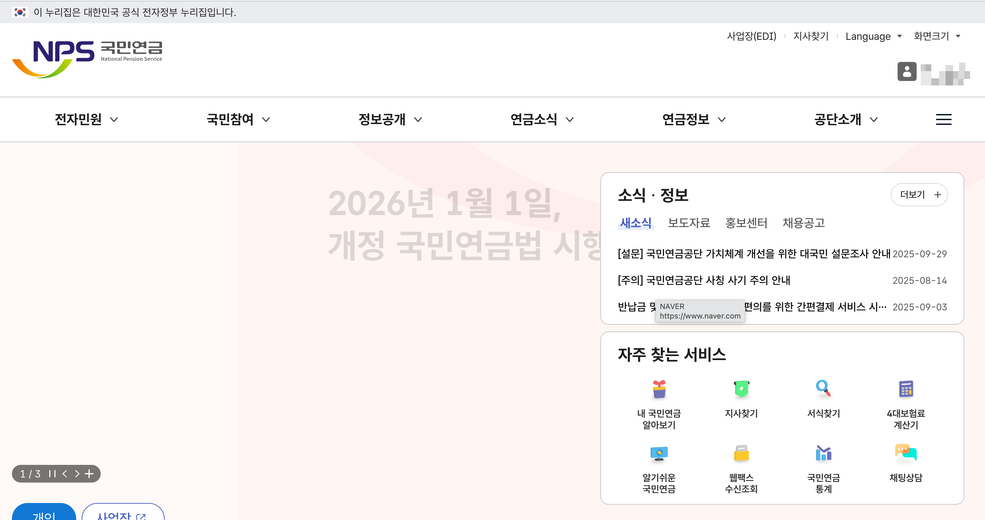Pause the banner slideshow
The height and width of the screenshot is (520, 985).
point(52,474)
